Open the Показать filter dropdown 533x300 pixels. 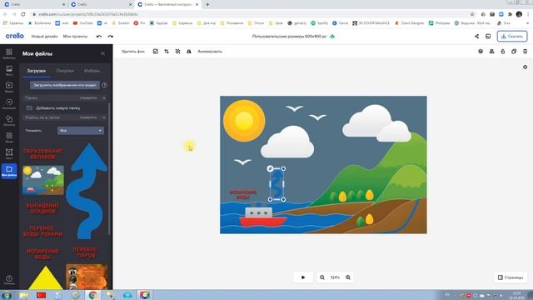tap(81, 131)
